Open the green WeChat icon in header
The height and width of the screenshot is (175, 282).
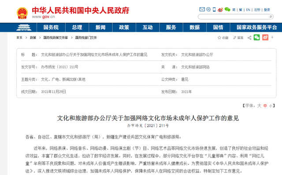point(227,10)
